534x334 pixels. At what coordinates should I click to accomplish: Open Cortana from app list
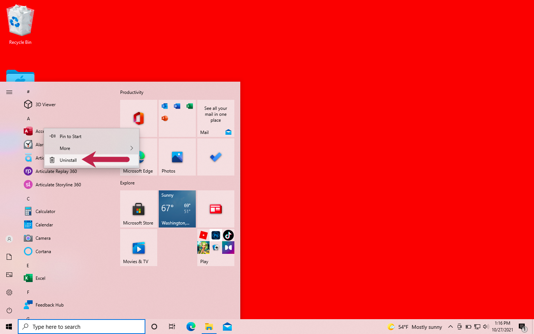click(37, 252)
